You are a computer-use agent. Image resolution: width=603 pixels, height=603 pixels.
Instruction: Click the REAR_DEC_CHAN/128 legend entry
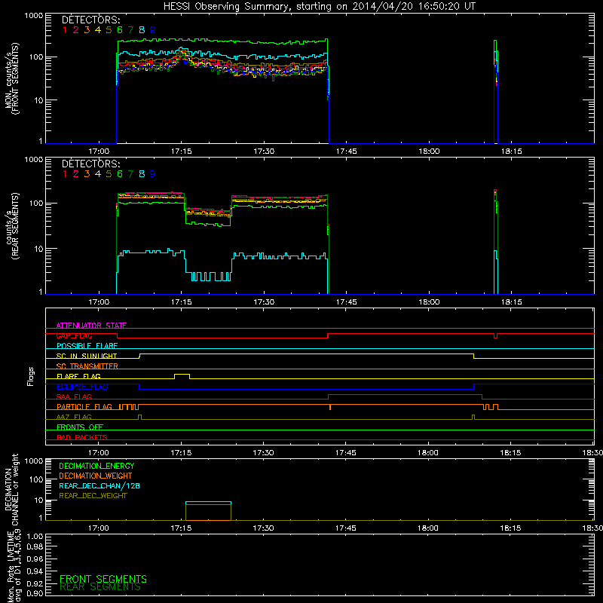coord(99,485)
